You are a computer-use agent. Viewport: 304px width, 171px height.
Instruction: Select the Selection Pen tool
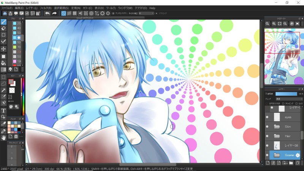point(3,97)
